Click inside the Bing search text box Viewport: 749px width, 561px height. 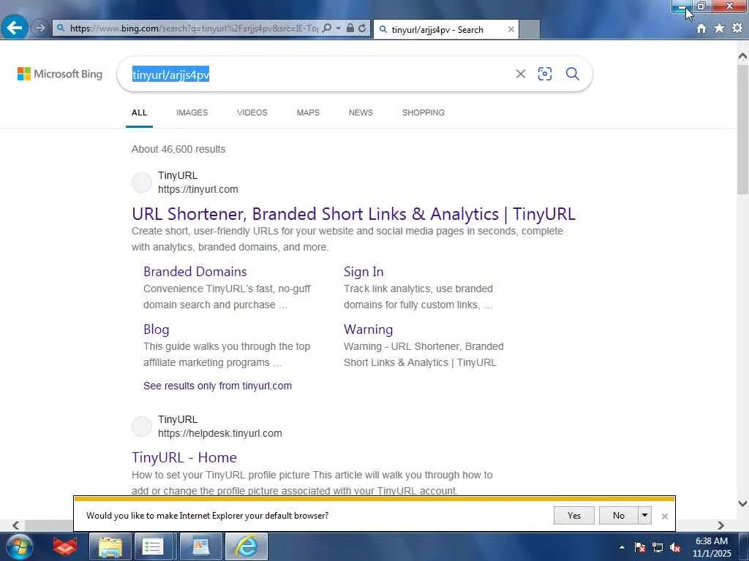tap(315, 75)
